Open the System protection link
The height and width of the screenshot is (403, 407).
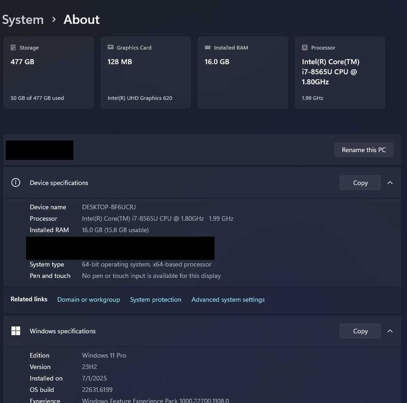pos(156,299)
